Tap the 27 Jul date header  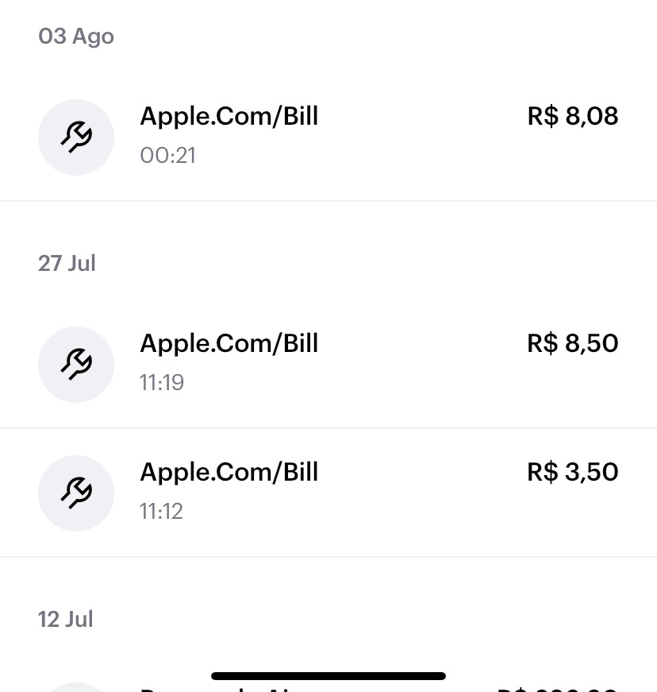67,264
